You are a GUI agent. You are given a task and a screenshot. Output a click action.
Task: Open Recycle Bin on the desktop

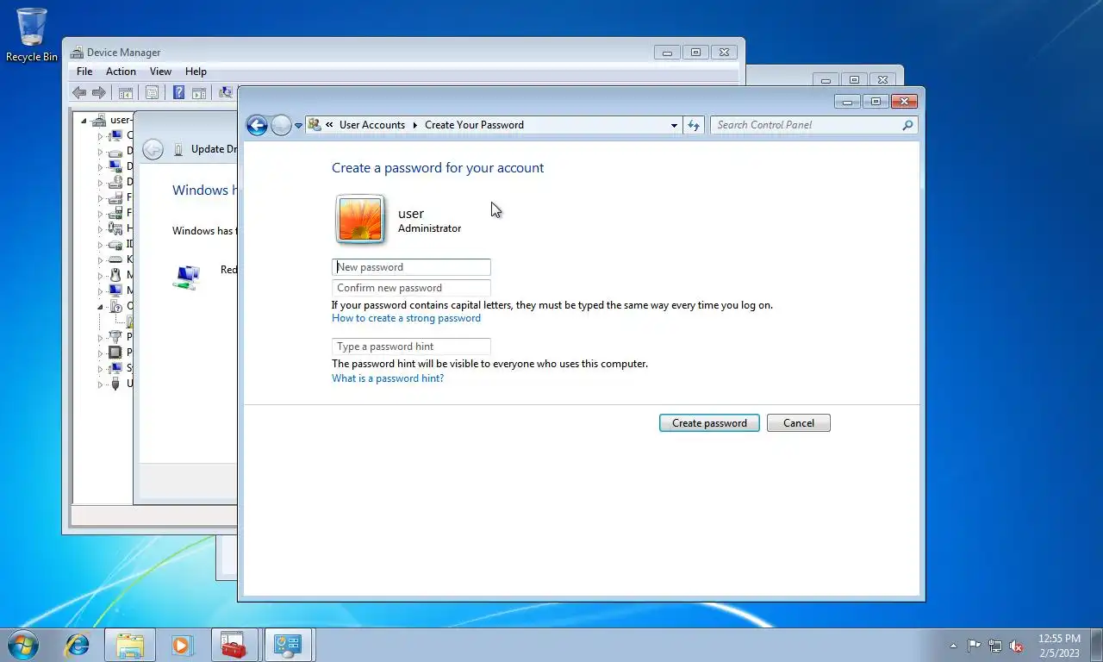(x=32, y=35)
